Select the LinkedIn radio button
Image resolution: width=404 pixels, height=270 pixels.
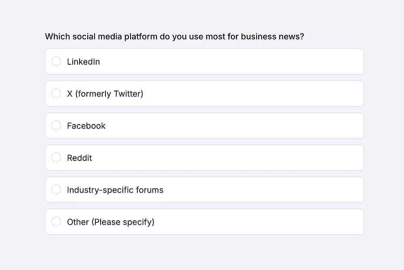(x=56, y=61)
